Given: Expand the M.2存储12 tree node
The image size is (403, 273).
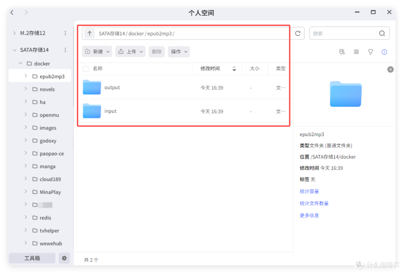Looking at the screenshot, I should pyautogui.click(x=15, y=33).
